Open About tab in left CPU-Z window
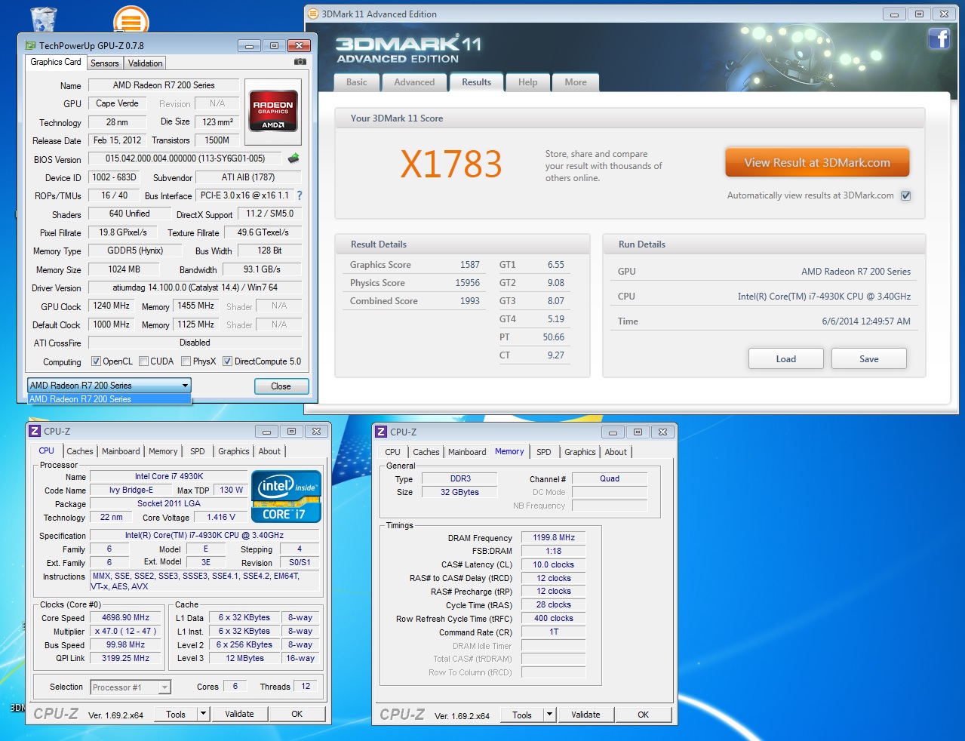 [x=269, y=451]
